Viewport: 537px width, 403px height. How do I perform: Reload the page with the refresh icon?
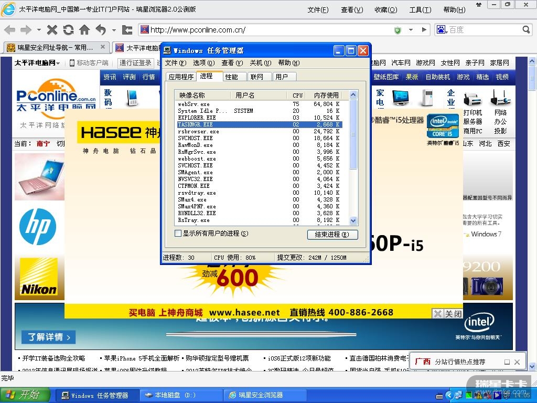click(68, 30)
